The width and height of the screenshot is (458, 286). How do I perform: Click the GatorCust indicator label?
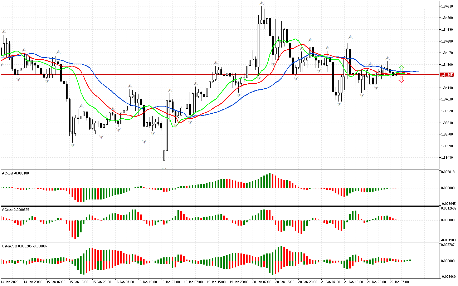[24, 246]
